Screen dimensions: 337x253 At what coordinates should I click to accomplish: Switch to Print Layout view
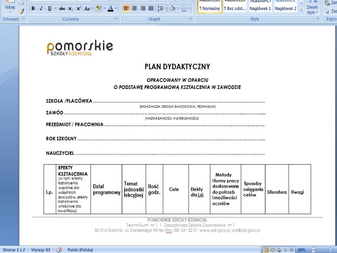266,250
